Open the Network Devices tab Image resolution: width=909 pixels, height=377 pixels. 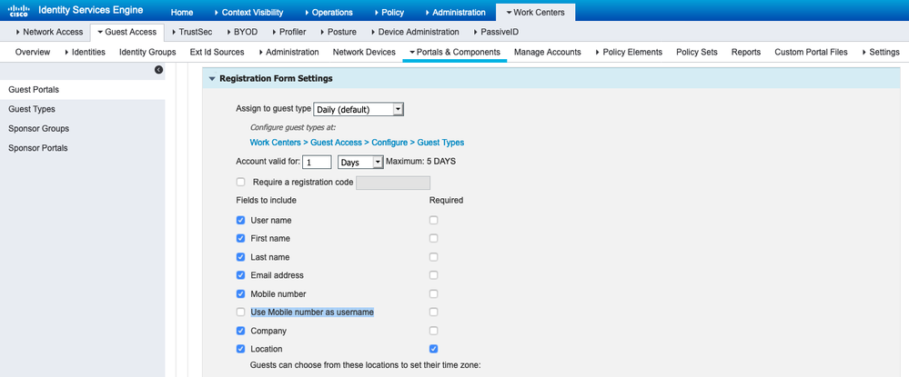click(364, 52)
